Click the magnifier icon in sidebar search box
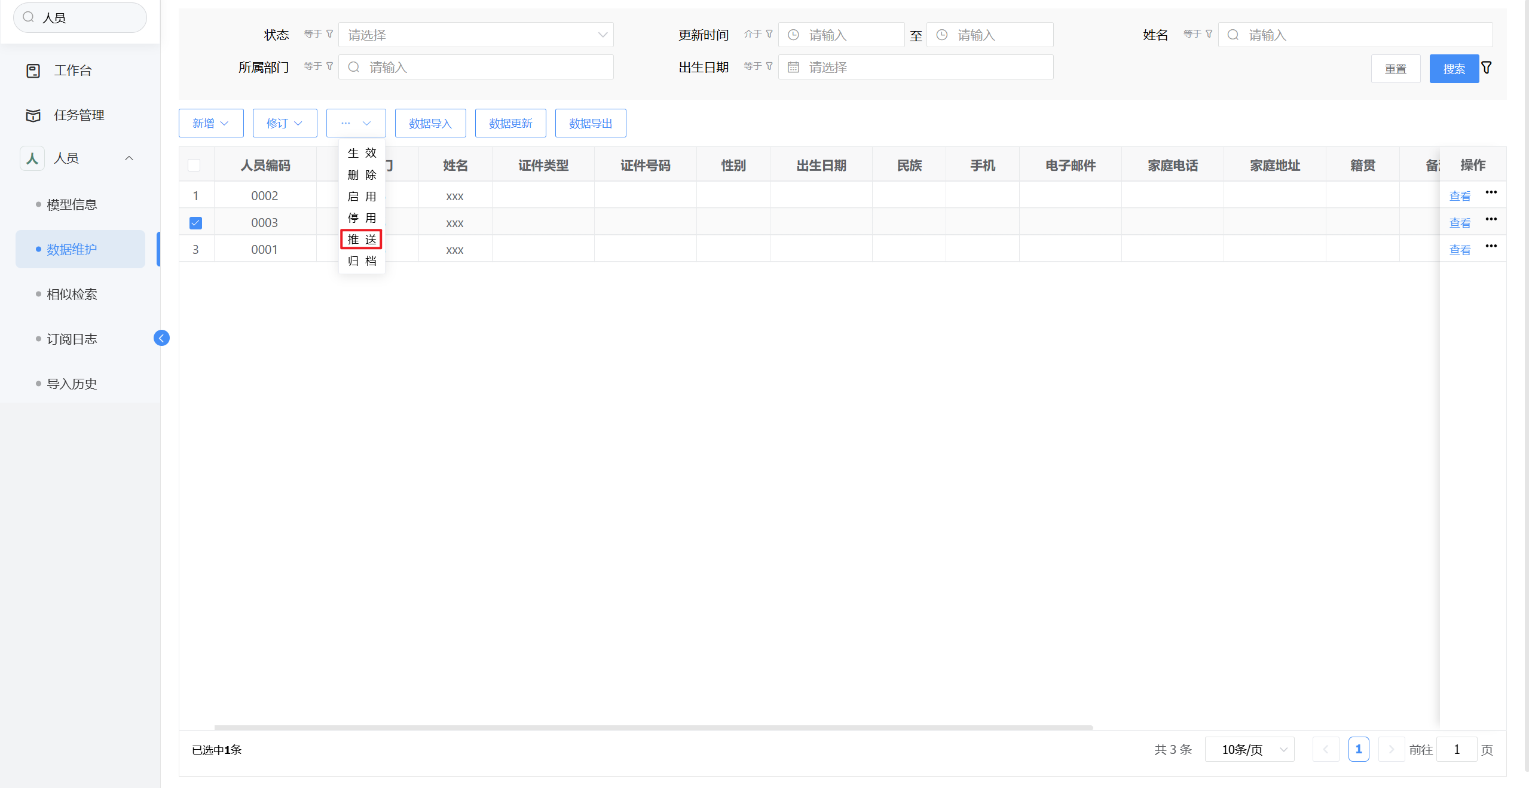1529x788 pixels. tap(28, 17)
